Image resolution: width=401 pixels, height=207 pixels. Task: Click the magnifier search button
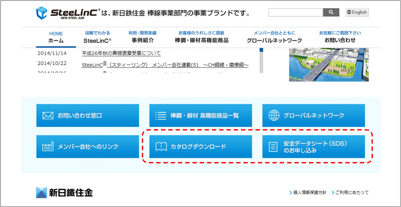coord(331,12)
